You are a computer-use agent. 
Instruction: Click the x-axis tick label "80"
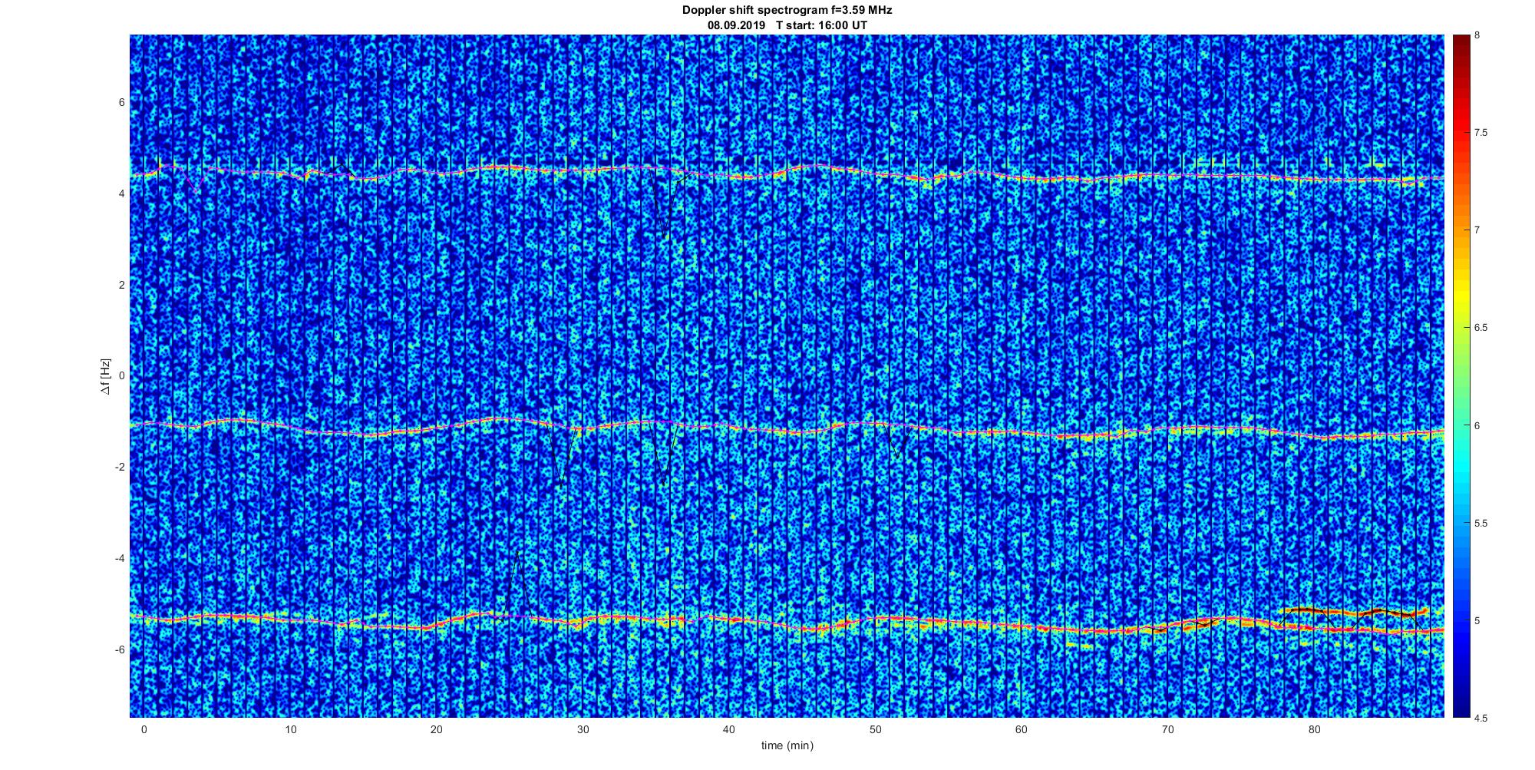tap(1314, 730)
